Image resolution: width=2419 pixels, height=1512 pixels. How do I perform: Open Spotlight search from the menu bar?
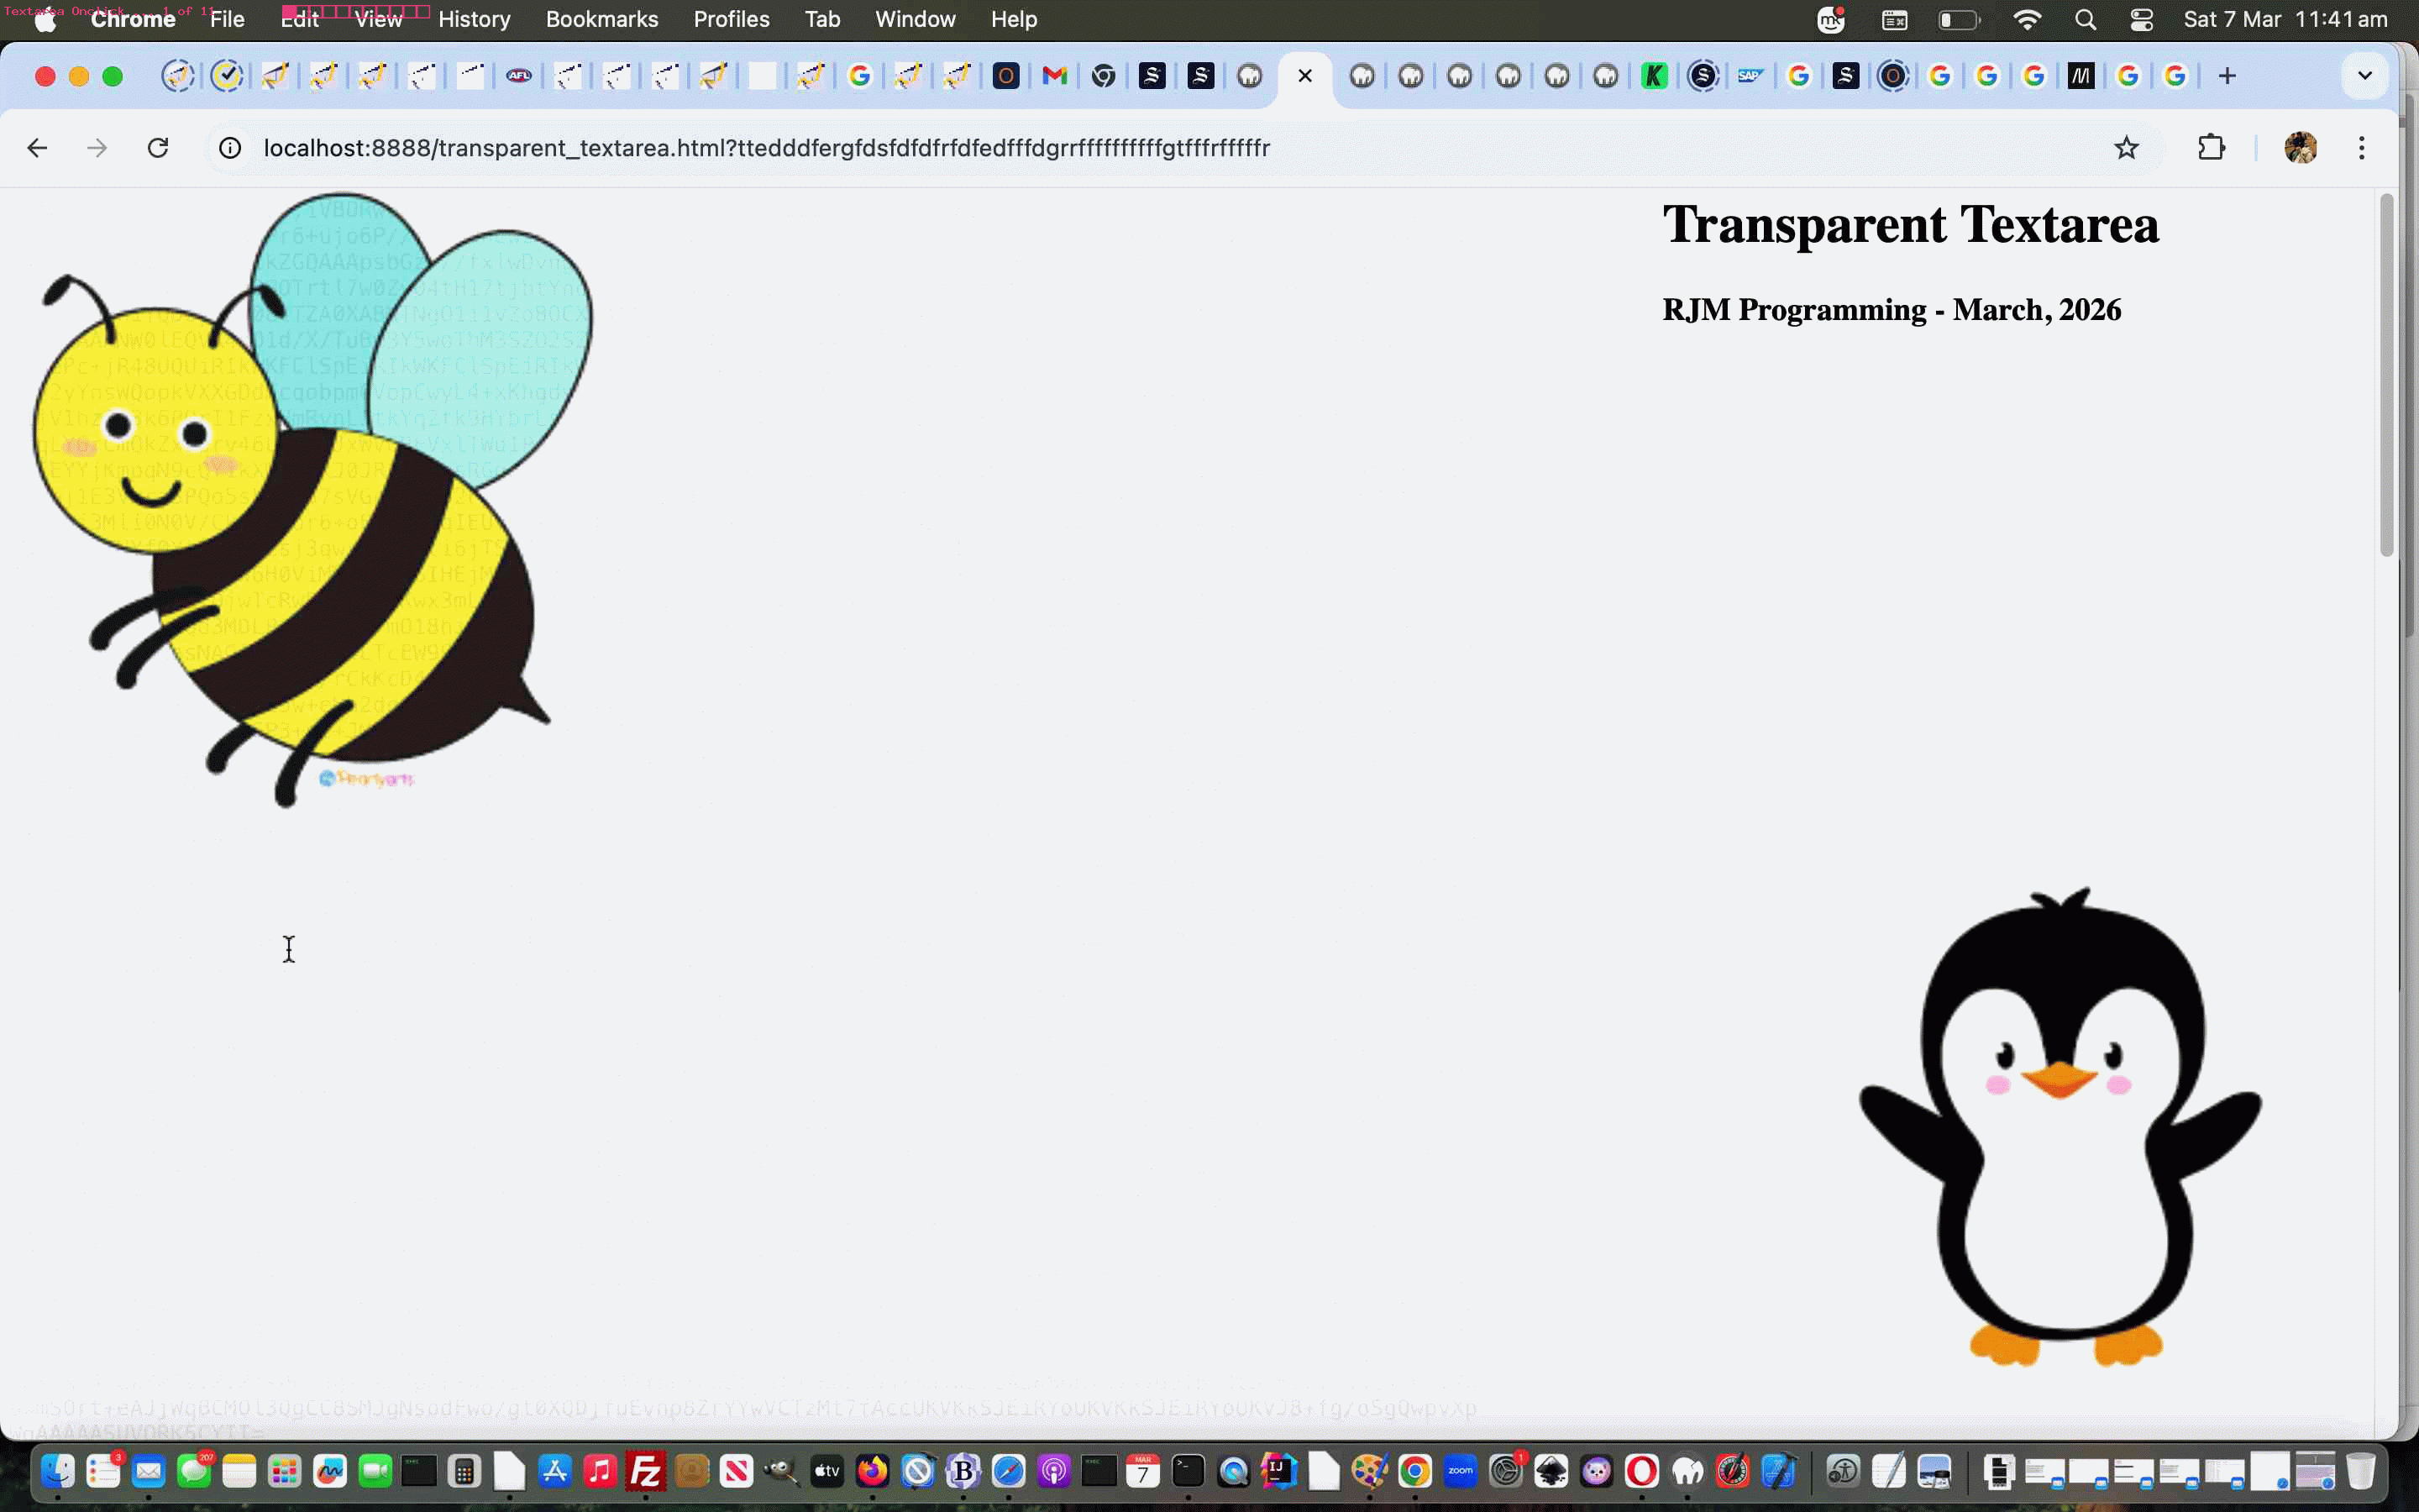(2086, 19)
